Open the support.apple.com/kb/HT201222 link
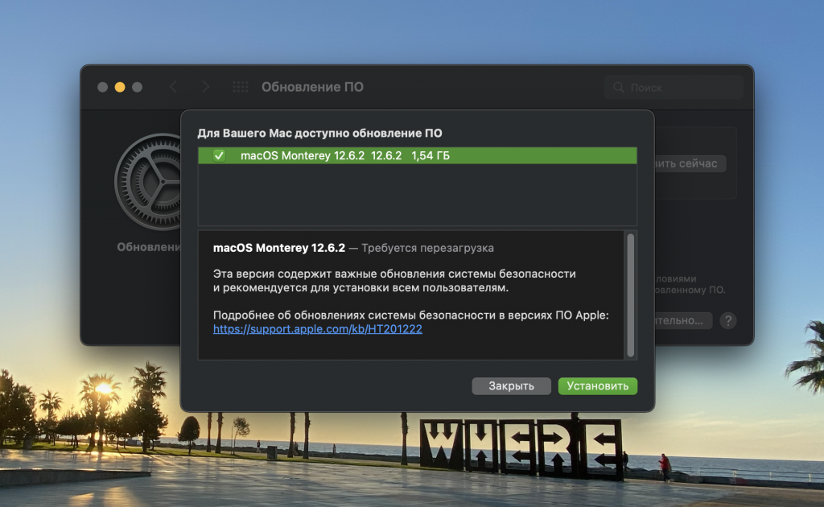 click(x=317, y=329)
